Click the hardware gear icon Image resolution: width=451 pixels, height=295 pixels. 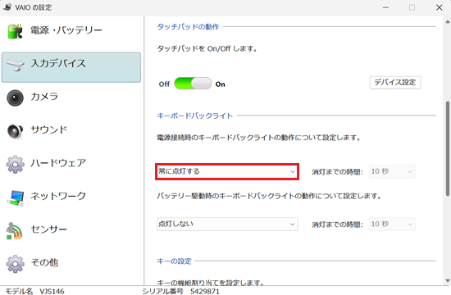pos(15,164)
